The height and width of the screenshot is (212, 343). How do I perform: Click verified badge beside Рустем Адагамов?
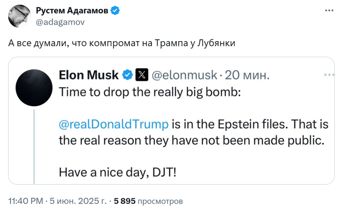click(x=115, y=10)
